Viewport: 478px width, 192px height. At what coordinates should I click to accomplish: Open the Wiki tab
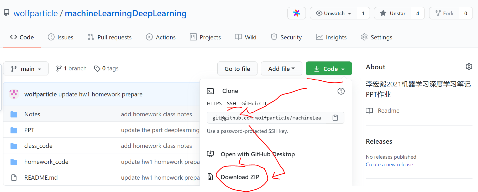coord(245,37)
